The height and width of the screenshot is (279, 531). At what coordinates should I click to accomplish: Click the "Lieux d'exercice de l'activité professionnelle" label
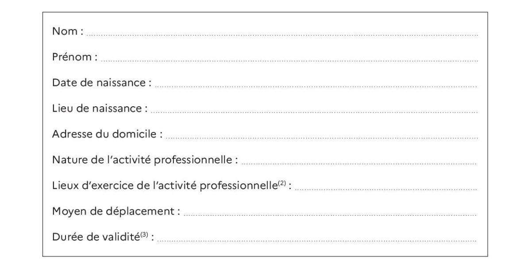pos(165,186)
